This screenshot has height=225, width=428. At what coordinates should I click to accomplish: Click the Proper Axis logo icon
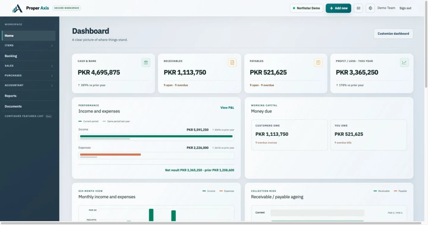click(x=18, y=8)
